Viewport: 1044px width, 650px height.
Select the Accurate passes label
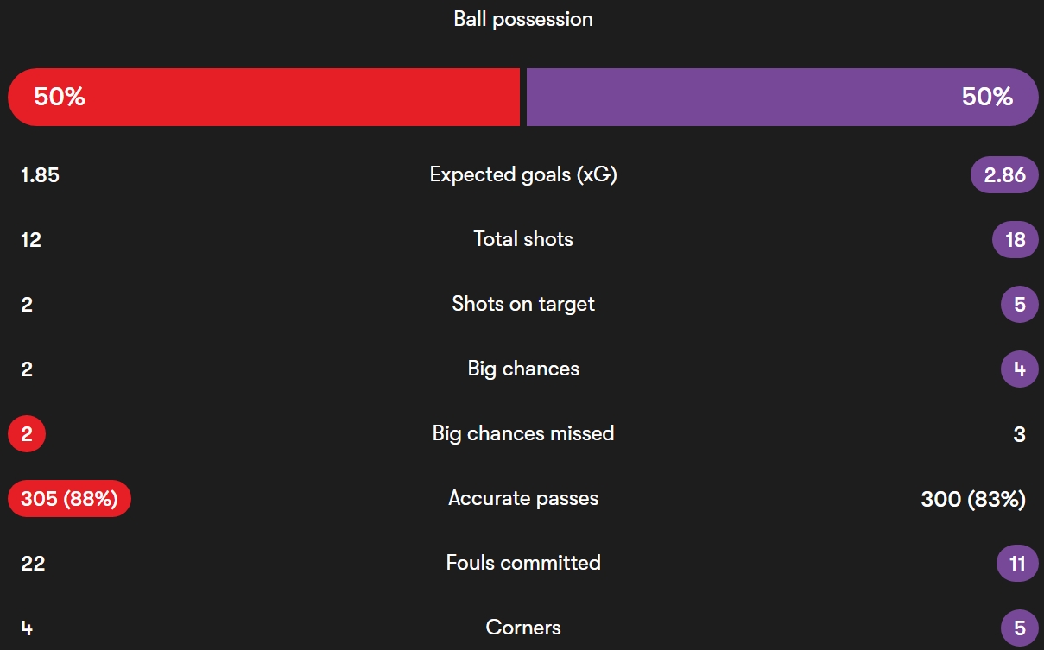pyautogui.click(x=523, y=498)
